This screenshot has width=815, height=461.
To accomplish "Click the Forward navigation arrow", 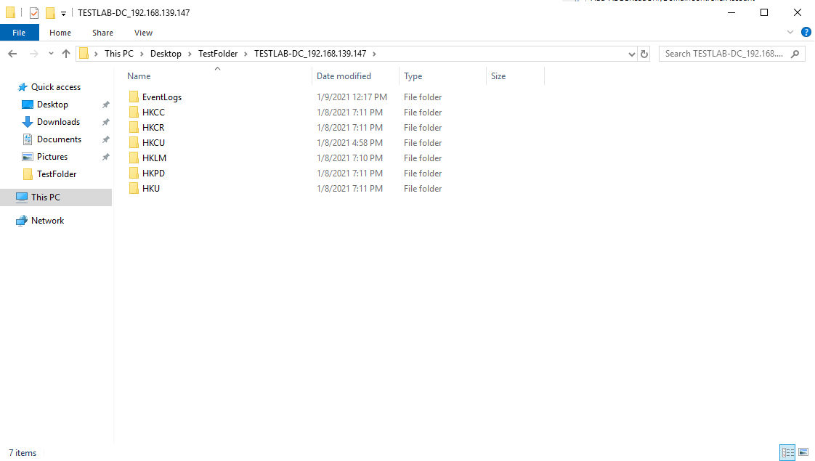I will [x=34, y=54].
